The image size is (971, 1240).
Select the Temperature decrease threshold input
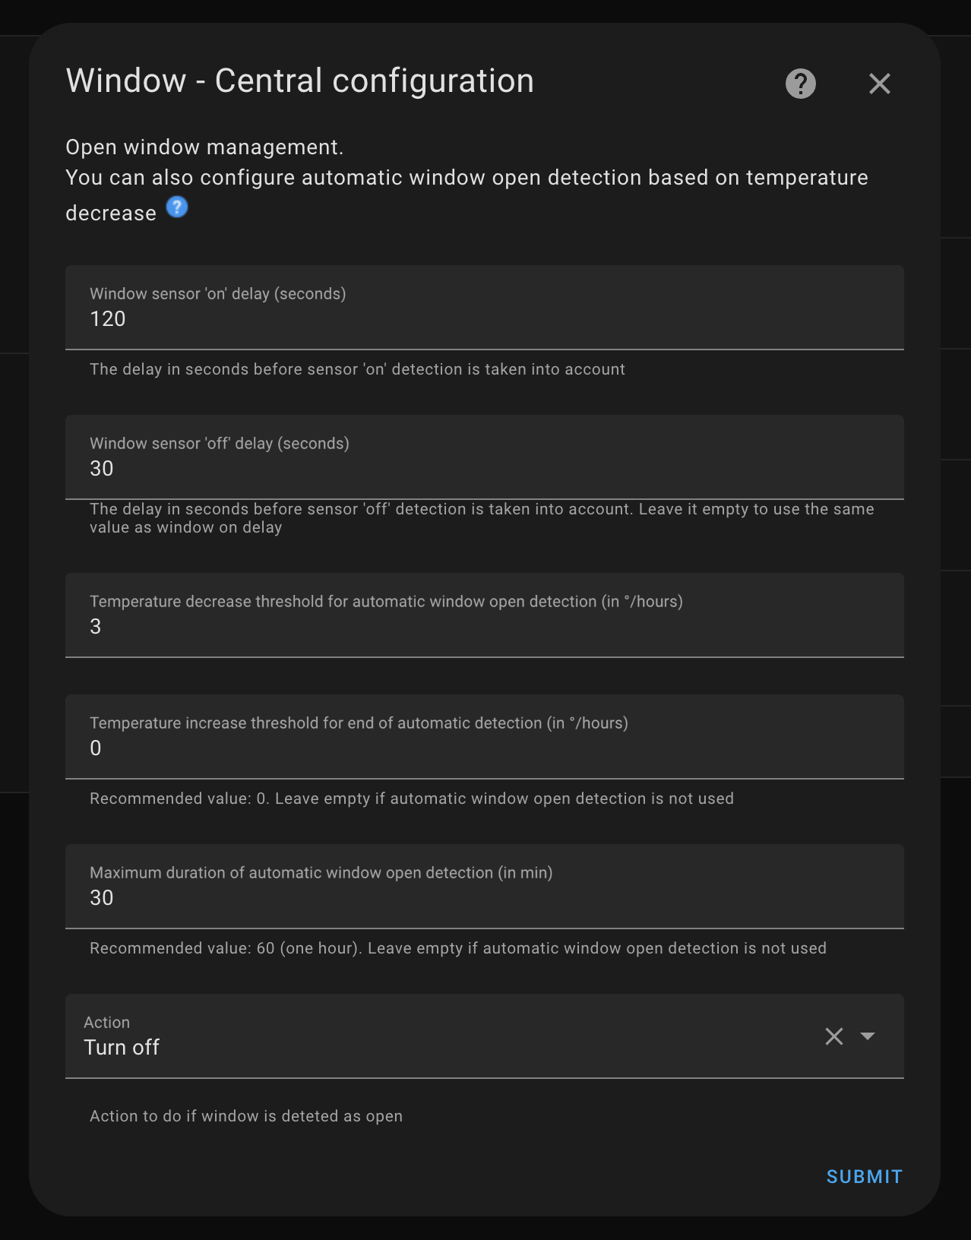click(485, 615)
